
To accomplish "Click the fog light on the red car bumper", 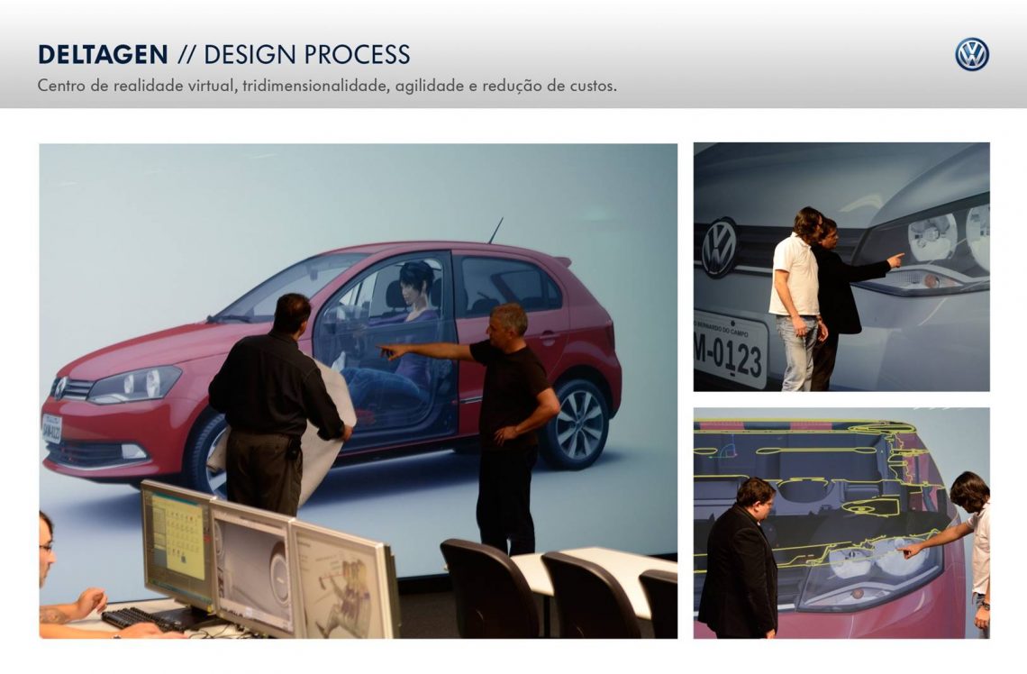I will 133,451.
